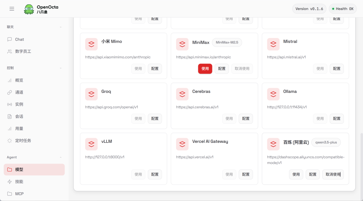Click the 模型 folder icon
Viewport: 363px width, 201px height.
click(9, 169)
